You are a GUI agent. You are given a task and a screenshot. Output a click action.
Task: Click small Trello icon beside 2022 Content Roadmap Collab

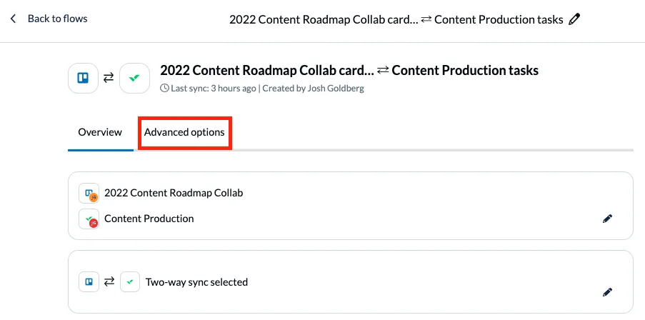click(89, 194)
